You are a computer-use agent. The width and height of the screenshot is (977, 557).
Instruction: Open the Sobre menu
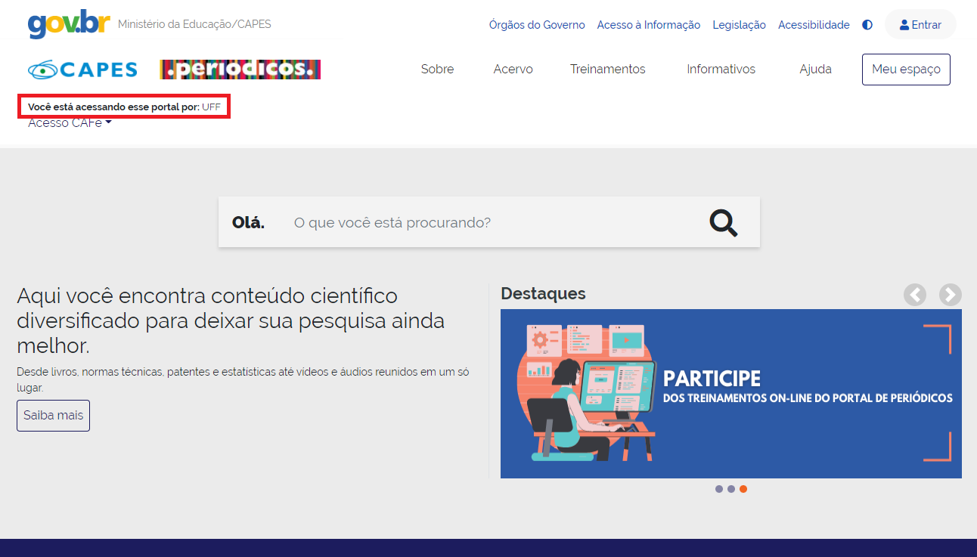coord(437,69)
